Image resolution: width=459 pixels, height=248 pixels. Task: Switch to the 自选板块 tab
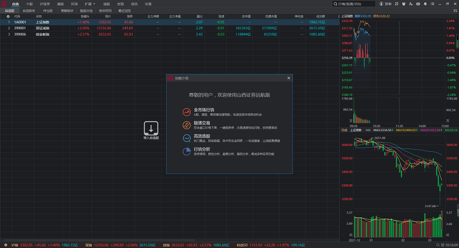[x=29, y=11]
